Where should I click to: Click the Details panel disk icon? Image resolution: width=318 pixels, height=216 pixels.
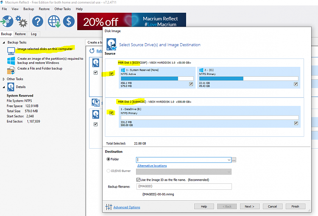[11, 87]
